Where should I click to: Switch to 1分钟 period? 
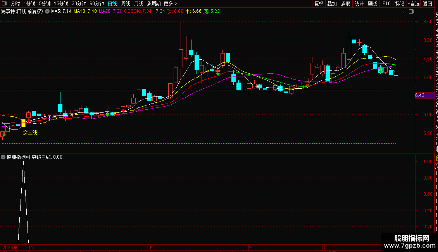(x=29, y=3)
